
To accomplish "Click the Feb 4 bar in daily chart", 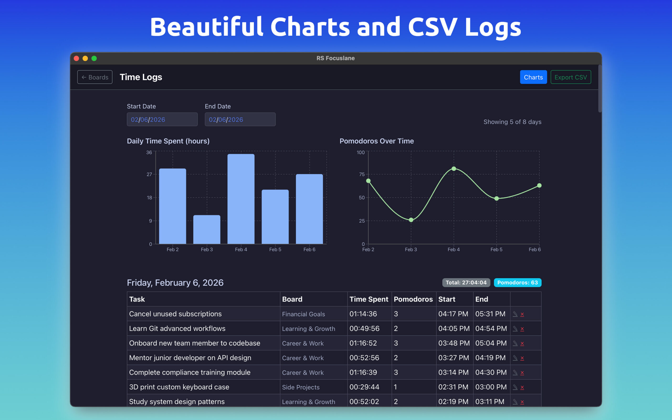I will click(x=241, y=199).
